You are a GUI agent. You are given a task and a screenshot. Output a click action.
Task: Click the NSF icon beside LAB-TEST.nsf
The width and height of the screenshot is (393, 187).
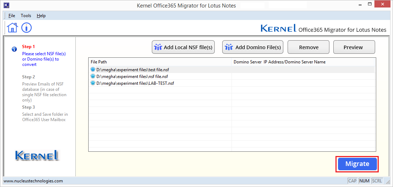coord(93,83)
